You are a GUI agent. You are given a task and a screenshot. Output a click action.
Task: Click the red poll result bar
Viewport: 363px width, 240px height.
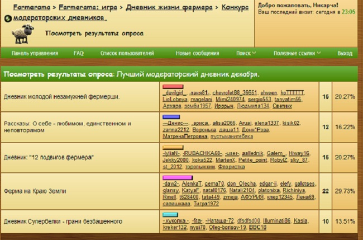pos(173,87)
